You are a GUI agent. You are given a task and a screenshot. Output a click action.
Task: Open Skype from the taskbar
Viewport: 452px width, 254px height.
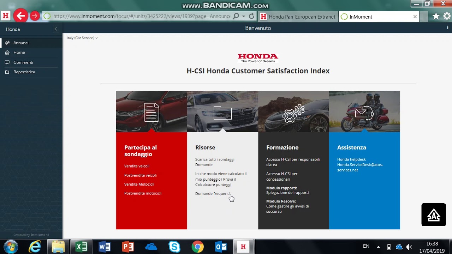174,247
